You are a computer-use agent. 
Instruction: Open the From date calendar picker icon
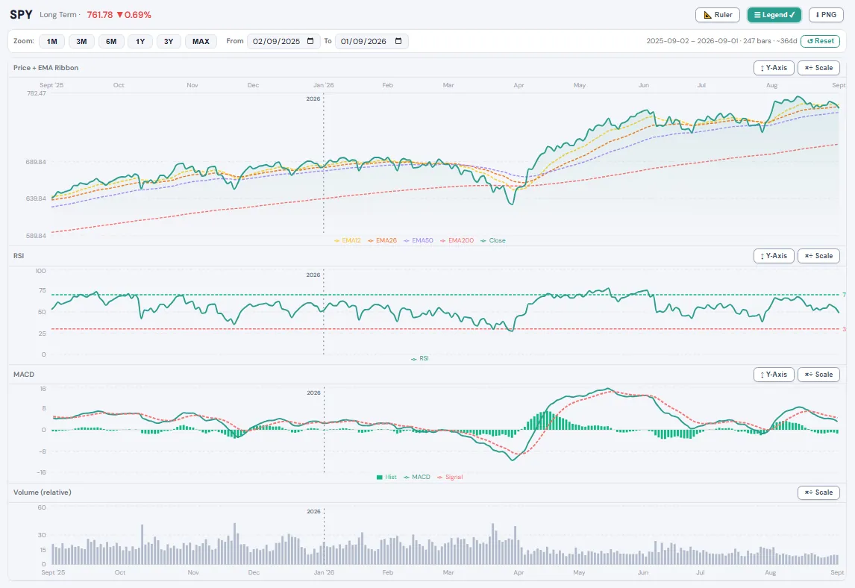coord(310,41)
